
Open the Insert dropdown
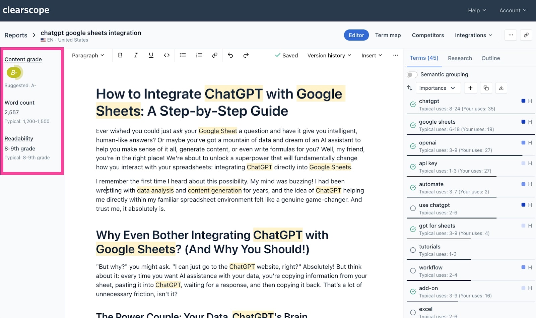pyautogui.click(x=372, y=55)
